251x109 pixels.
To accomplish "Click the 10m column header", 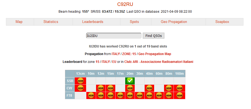I will [91, 74].
